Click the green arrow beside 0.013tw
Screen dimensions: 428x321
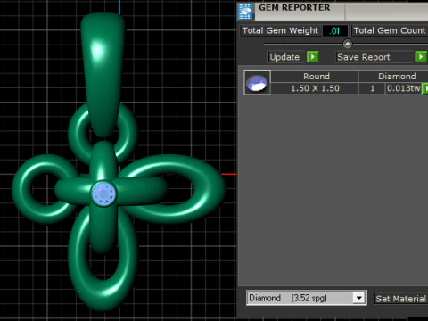pos(425,88)
